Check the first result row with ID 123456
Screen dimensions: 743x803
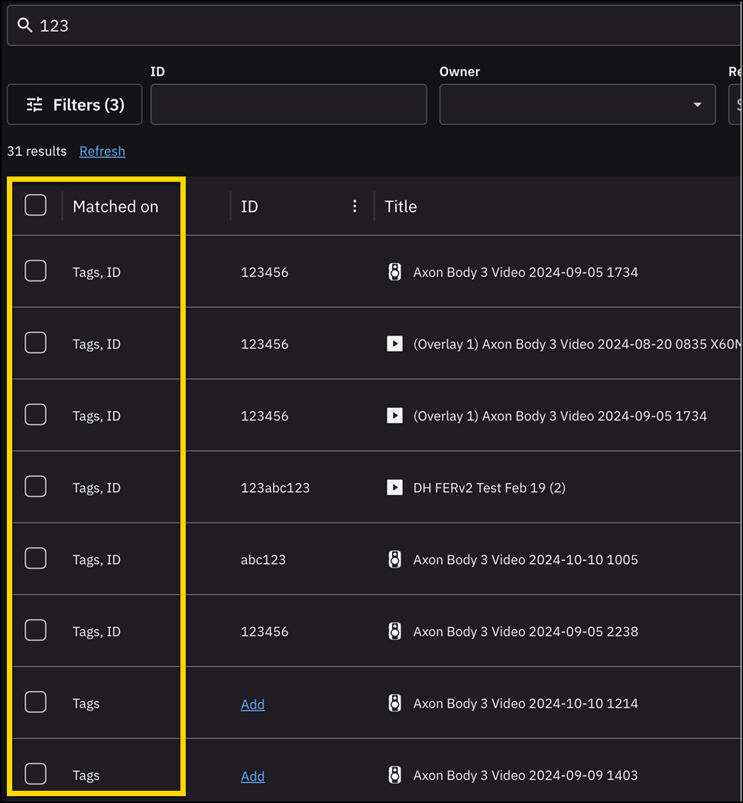point(35,270)
